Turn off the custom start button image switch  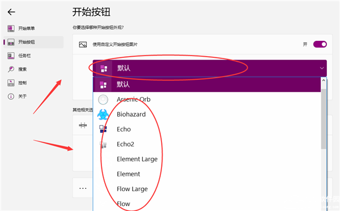320,44
